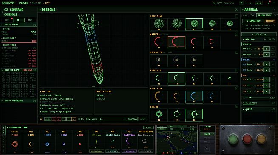Select the T2 fuselage part
278x155 pixels.
(176, 79)
